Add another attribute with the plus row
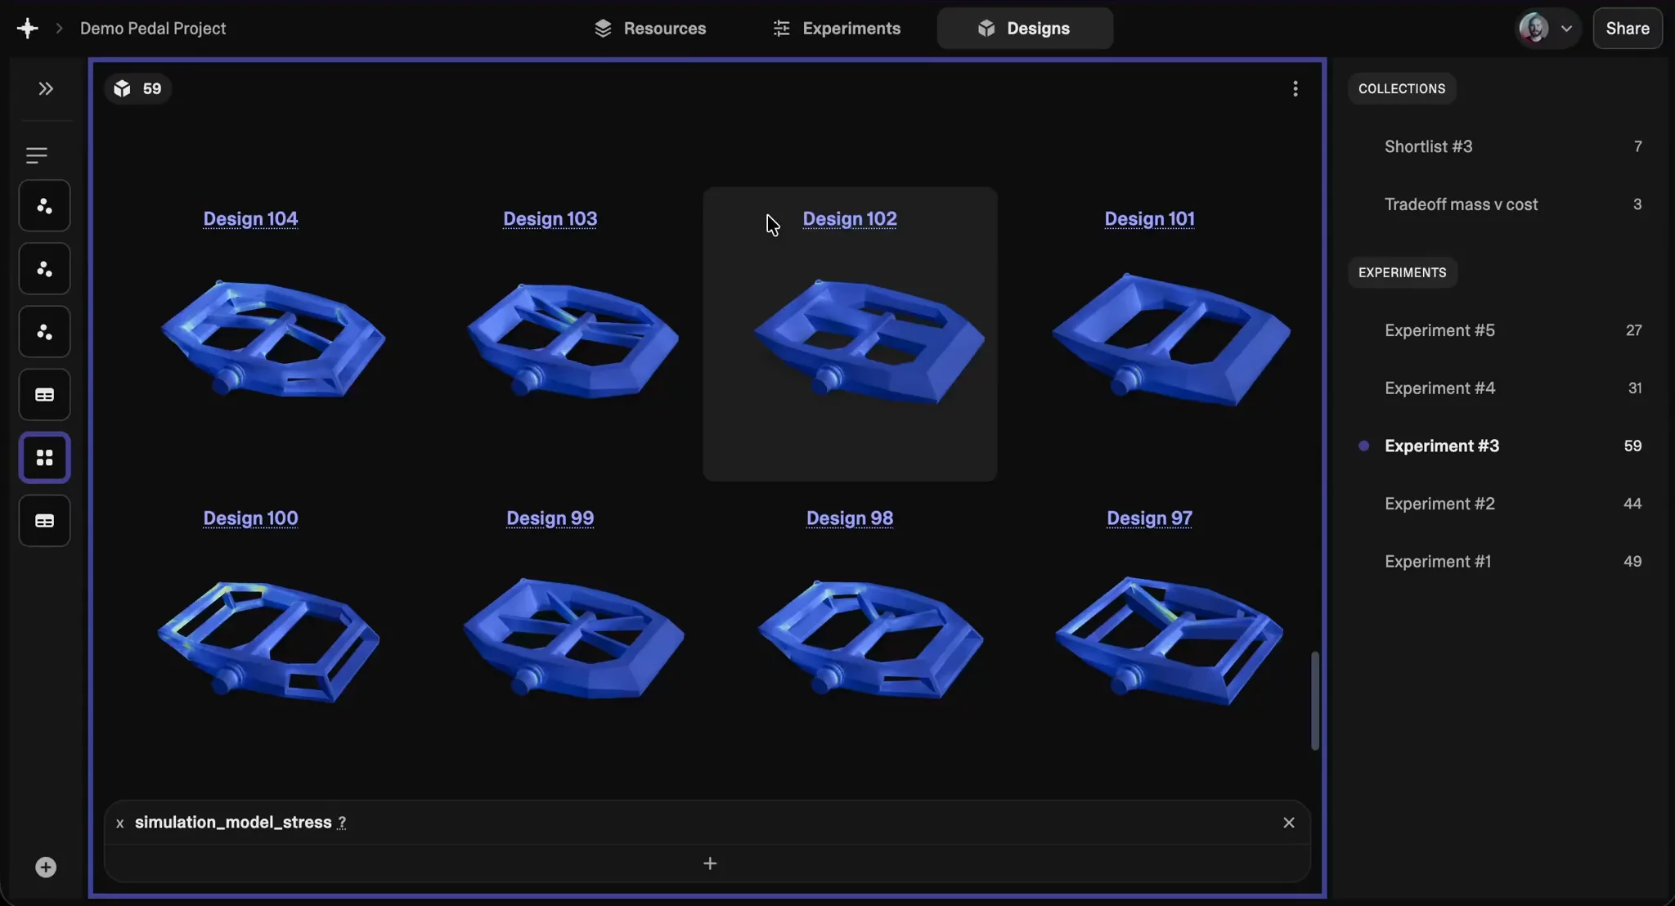1675x906 pixels. [x=709, y=863]
